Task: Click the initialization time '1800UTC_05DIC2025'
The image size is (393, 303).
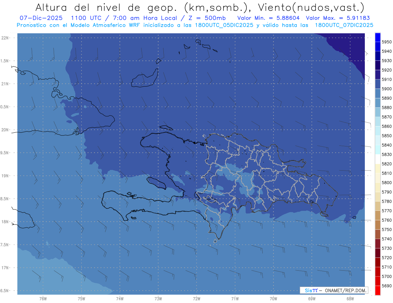Action: [x=223, y=25]
